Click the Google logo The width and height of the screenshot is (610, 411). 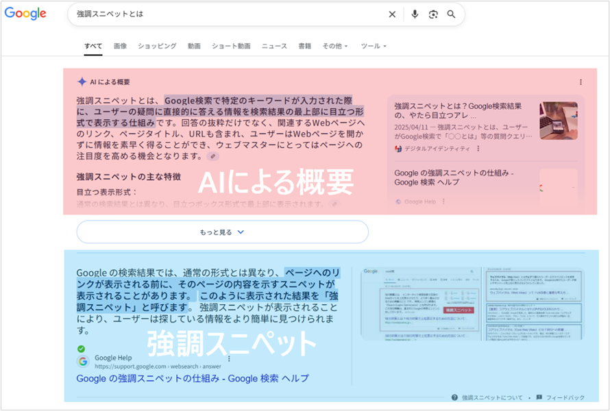25,13
